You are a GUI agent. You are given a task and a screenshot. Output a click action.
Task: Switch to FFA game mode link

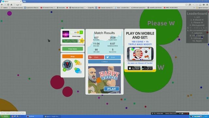(x=3, y=113)
